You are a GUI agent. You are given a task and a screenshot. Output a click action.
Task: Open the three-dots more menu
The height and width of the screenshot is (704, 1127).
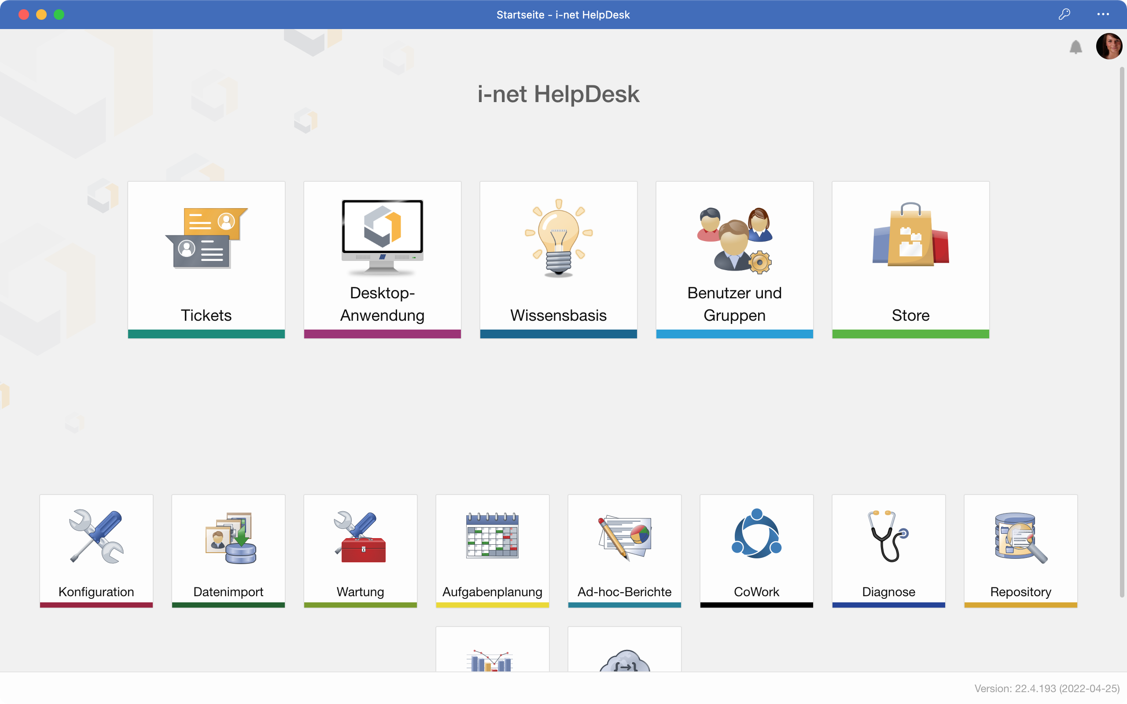point(1103,15)
